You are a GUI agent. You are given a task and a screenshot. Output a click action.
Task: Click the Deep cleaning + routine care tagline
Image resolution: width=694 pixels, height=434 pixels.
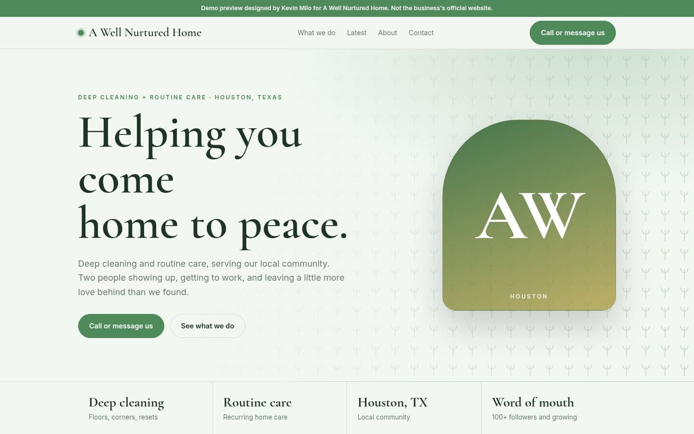click(x=180, y=97)
